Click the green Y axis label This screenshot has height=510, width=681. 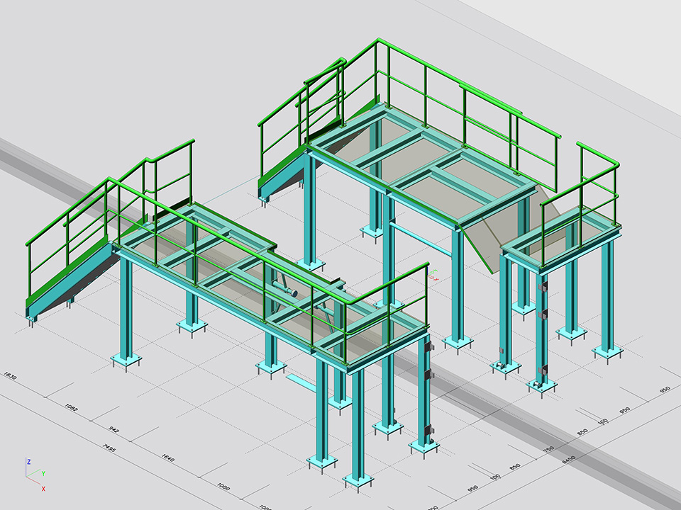pos(43,472)
